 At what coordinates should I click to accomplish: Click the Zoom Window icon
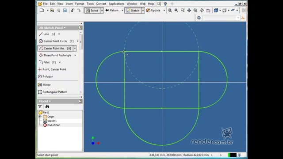tap(176, 11)
